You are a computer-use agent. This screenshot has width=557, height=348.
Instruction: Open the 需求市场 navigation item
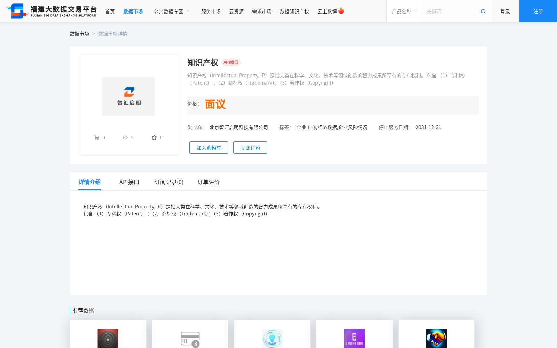[262, 11]
